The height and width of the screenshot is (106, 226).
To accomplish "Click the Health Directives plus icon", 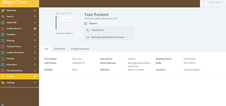I will [3, 52].
